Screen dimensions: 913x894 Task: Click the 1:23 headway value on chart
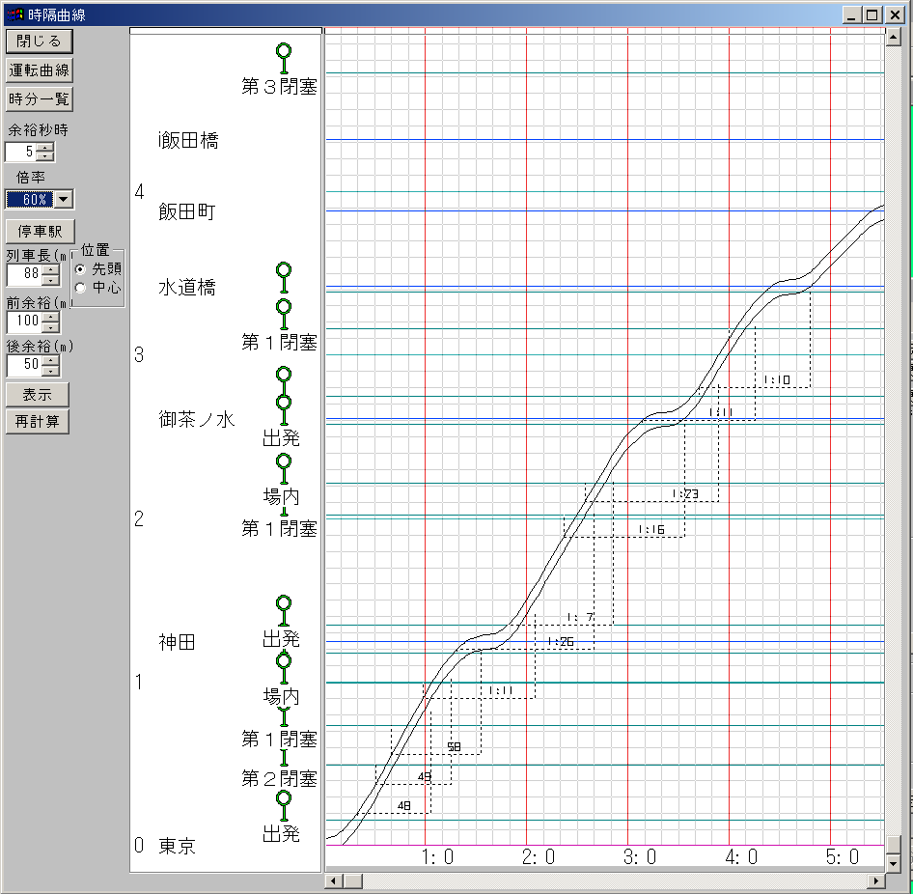tap(685, 494)
